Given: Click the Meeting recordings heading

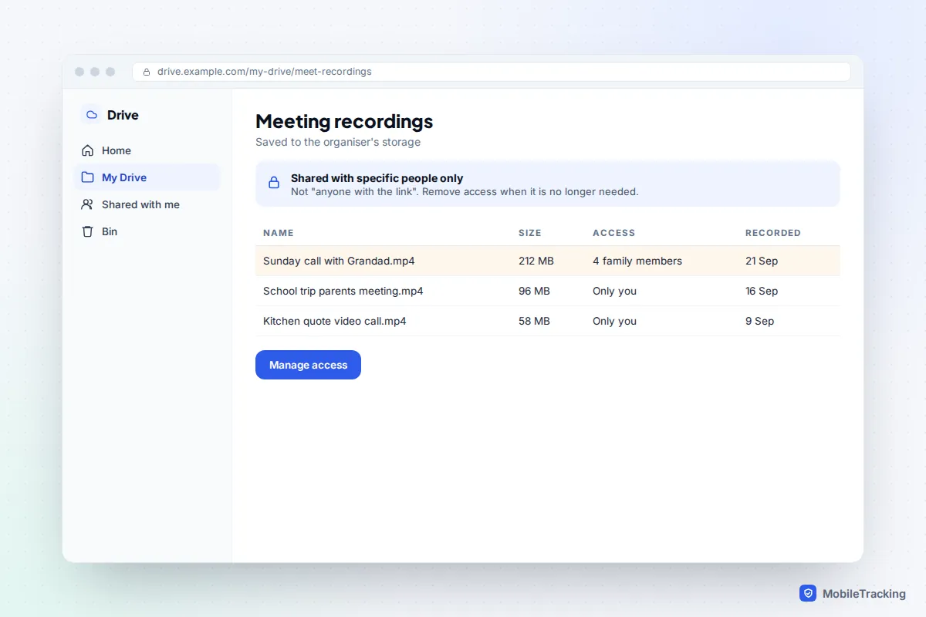Looking at the screenshot, I should [344, 122].
